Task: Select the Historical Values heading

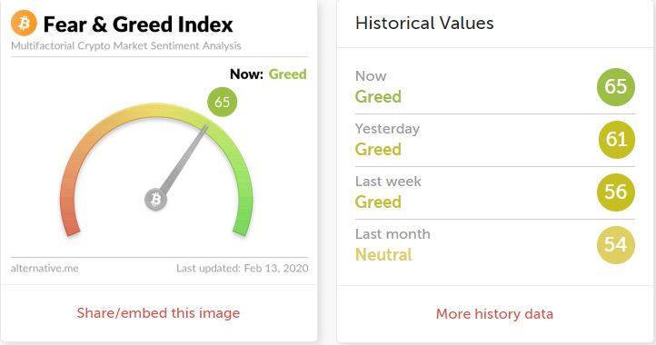Action: (424, 23)
